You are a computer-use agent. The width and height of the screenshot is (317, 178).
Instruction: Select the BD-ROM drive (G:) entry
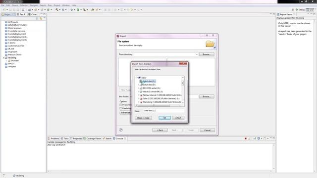[152, 88]
